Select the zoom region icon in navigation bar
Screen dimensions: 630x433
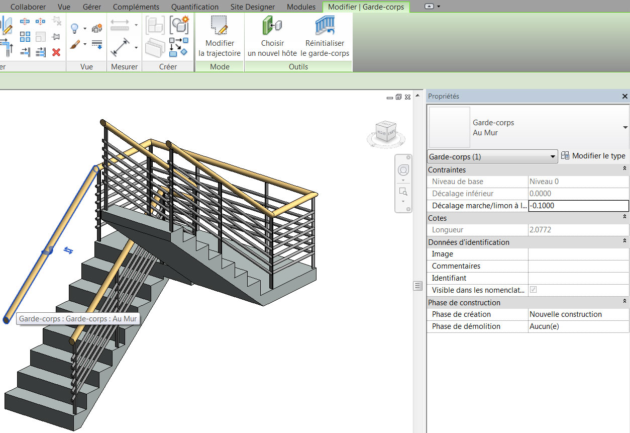pos(403,191)
